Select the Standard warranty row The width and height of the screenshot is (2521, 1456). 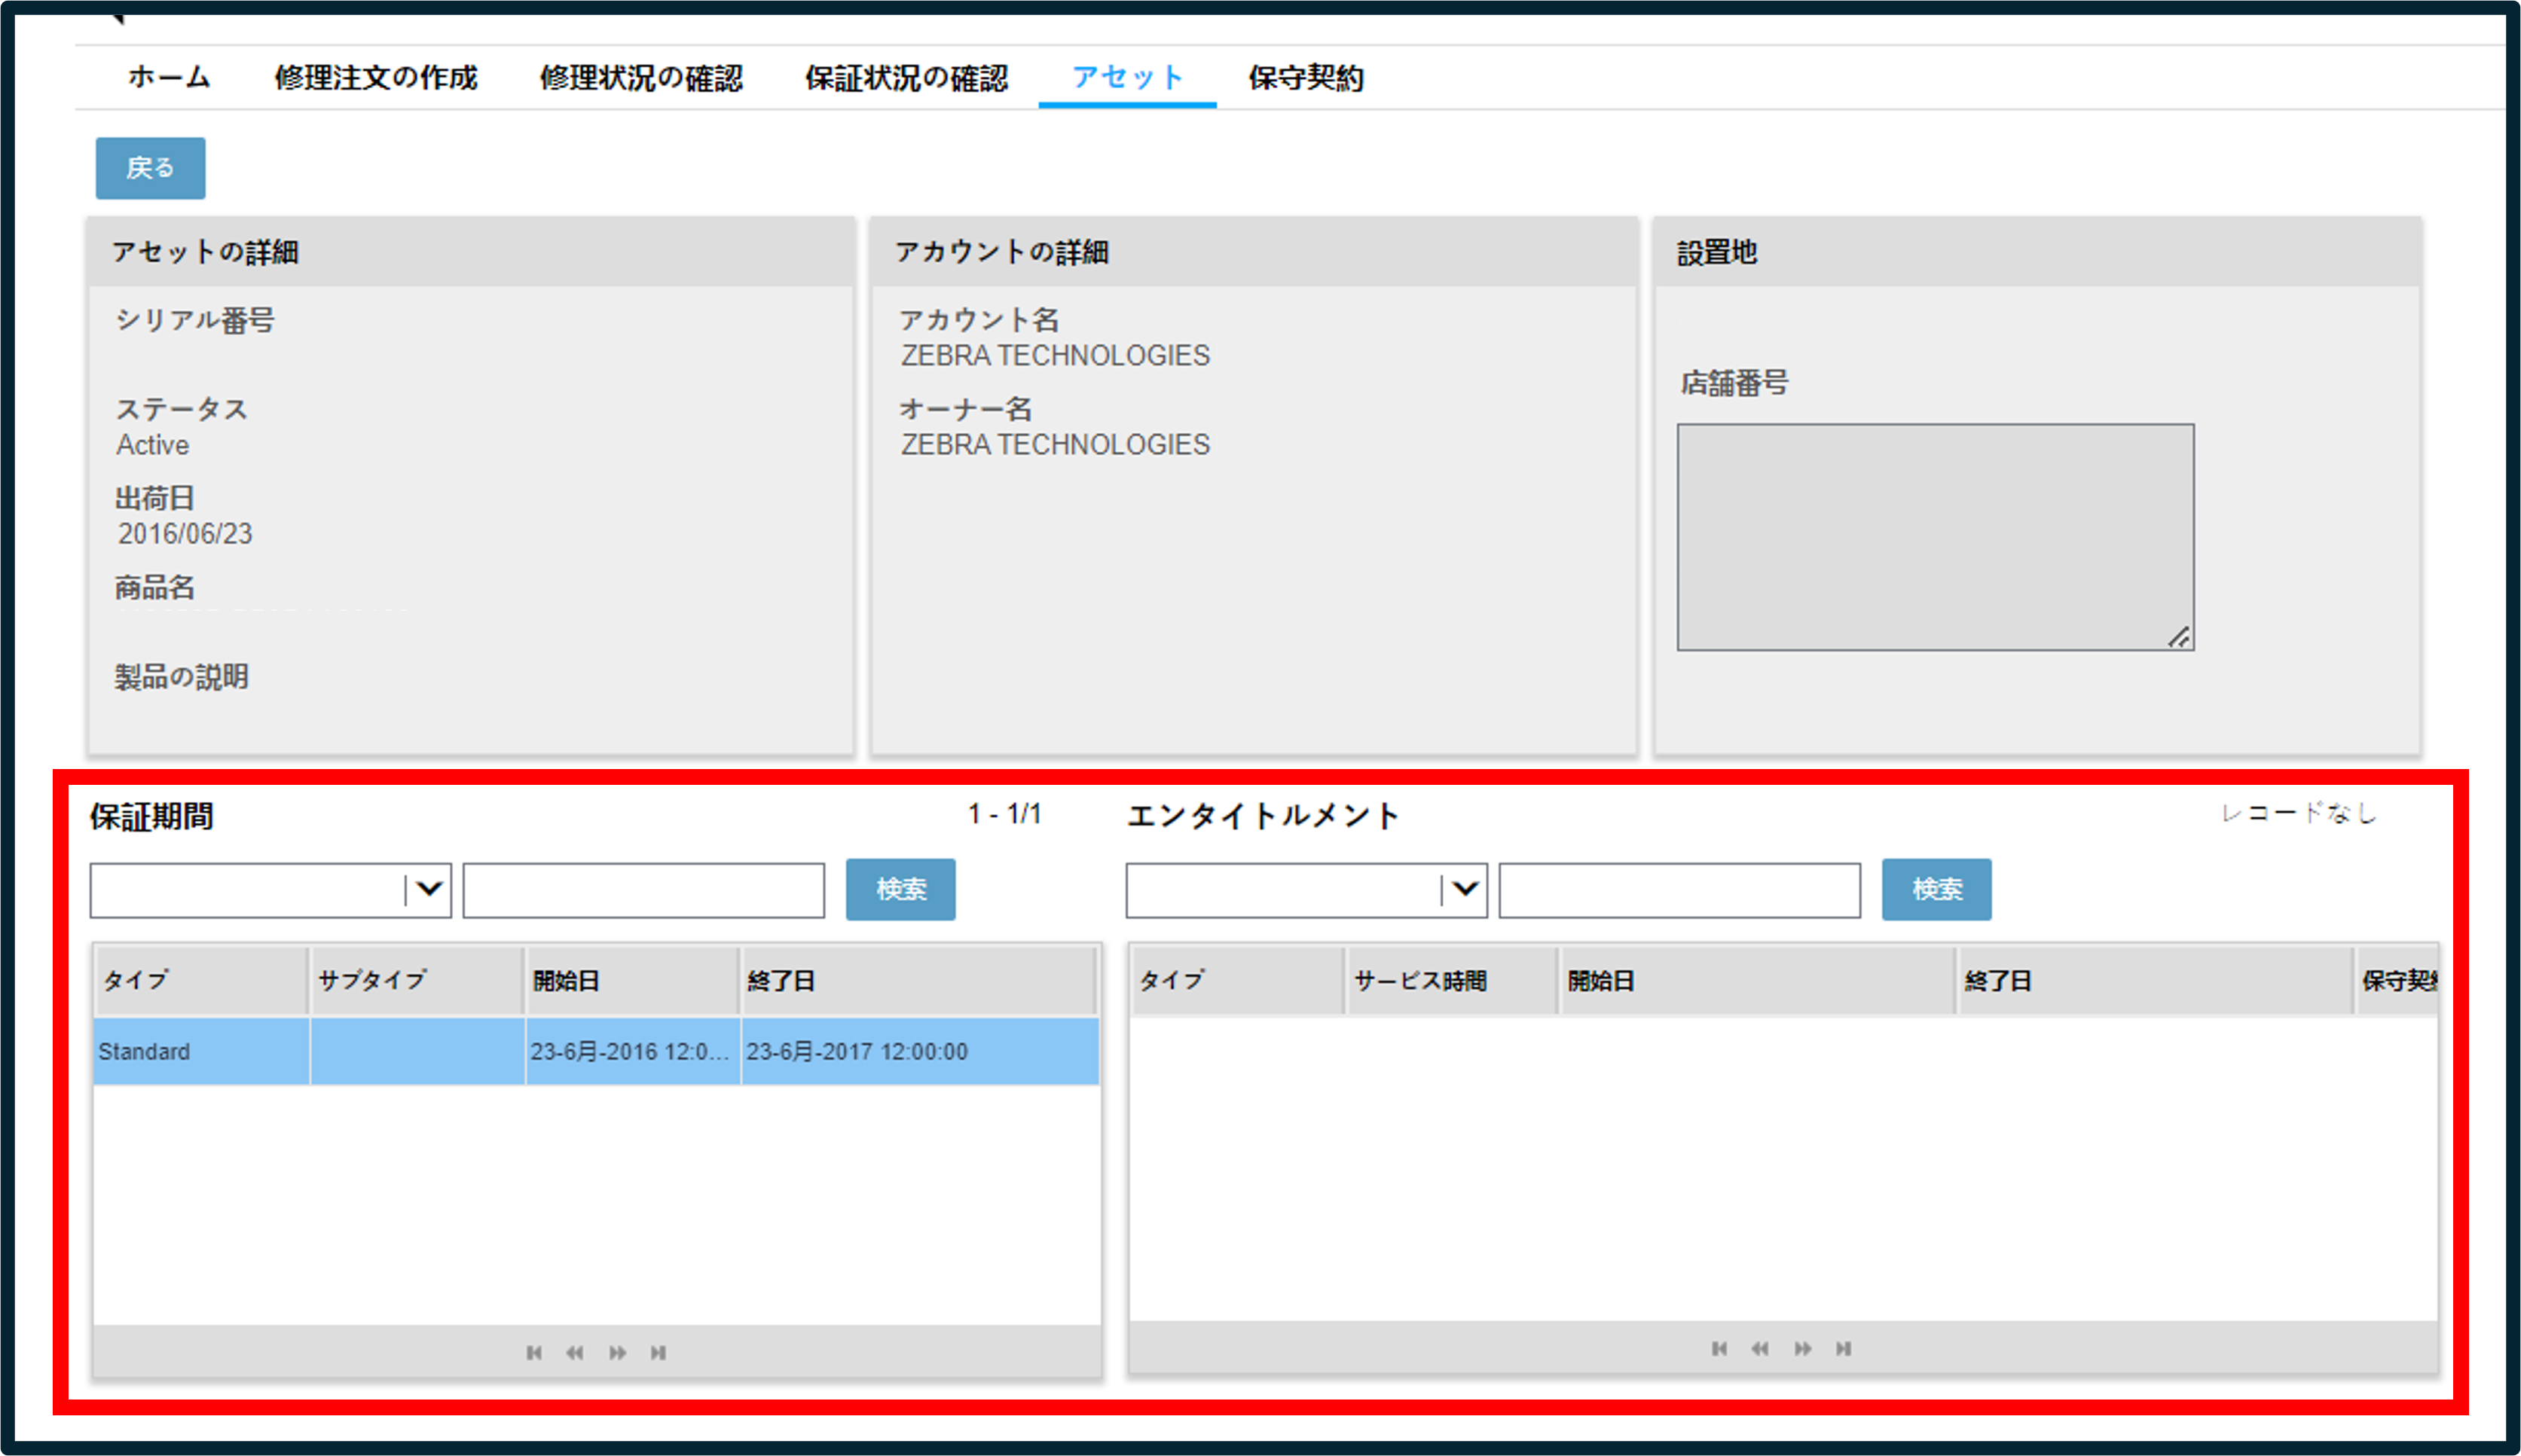click(x=597, y=1051)
